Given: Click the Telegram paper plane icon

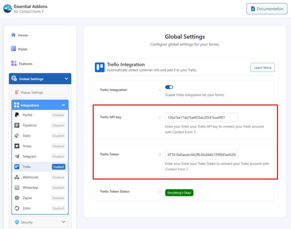Looking at the screenshot, I should click(x=17, y=157).
